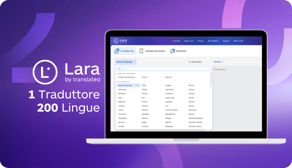This screenshot has width=292, height=168.
Task: Select Lingala in the language list
Action: coord(168,86)
